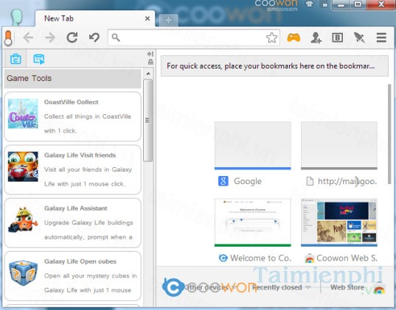
Task: Click the sidebar scrollbar up arrow
Action: click(148, 74)
